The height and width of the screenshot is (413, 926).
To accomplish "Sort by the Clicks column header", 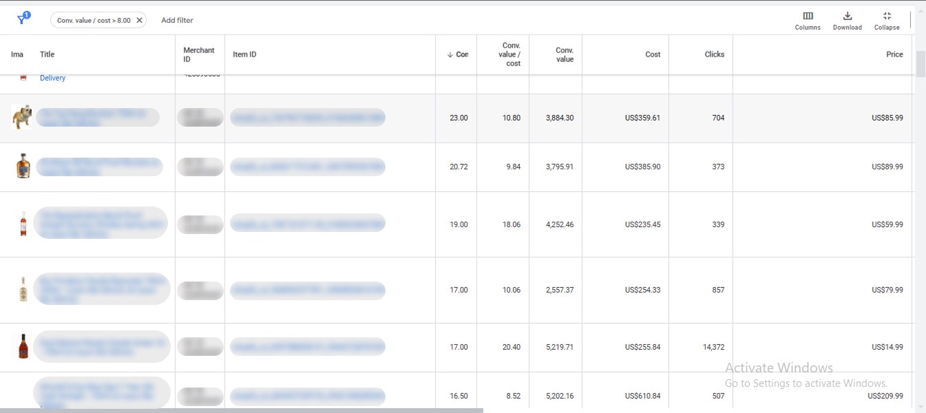I will click(714, 54).
